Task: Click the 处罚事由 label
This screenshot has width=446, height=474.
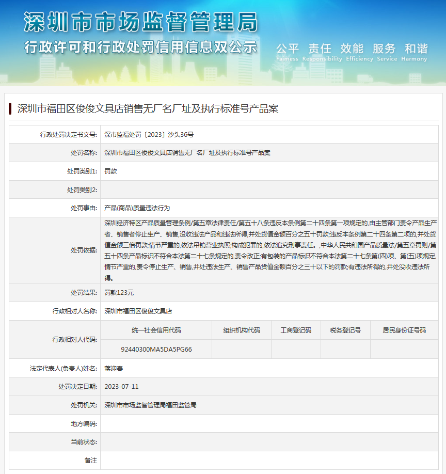Action: click(84, 208)
